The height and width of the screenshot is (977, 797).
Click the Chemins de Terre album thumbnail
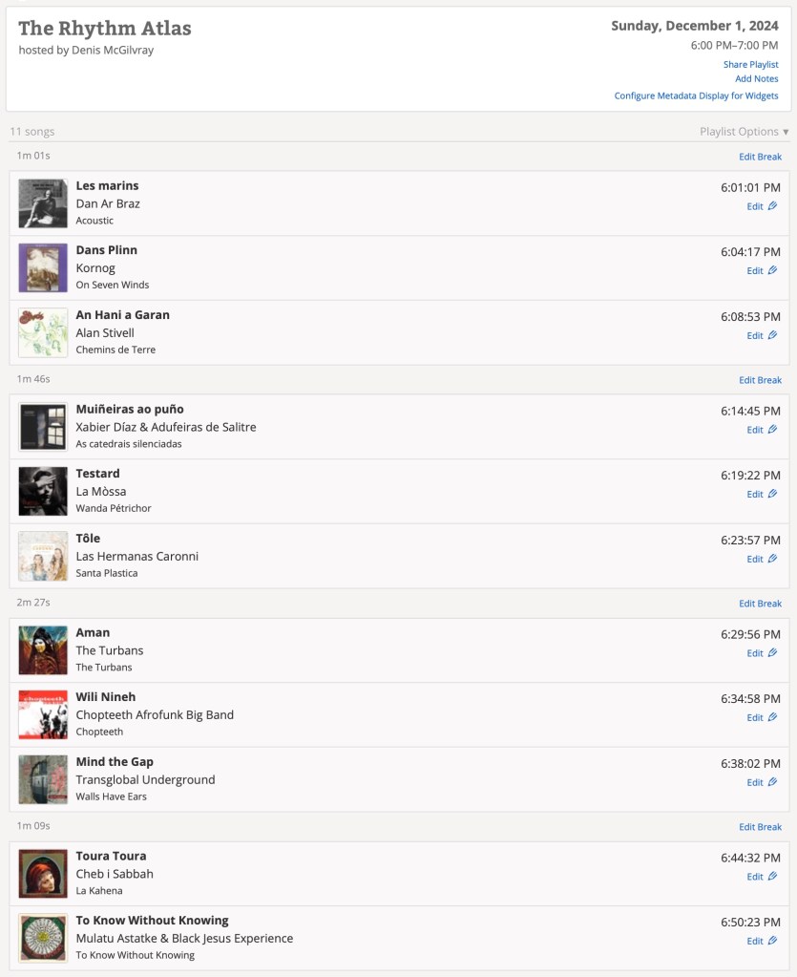click(x=43, y=332)
